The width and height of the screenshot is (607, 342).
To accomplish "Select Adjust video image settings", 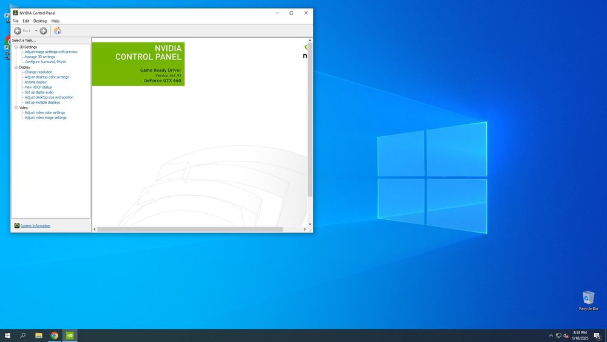I will click(46, 117).
